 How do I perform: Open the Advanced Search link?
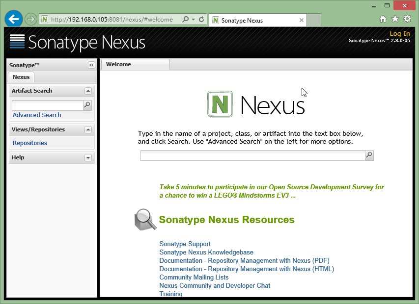pyautogui.click(x=37, y=115)
